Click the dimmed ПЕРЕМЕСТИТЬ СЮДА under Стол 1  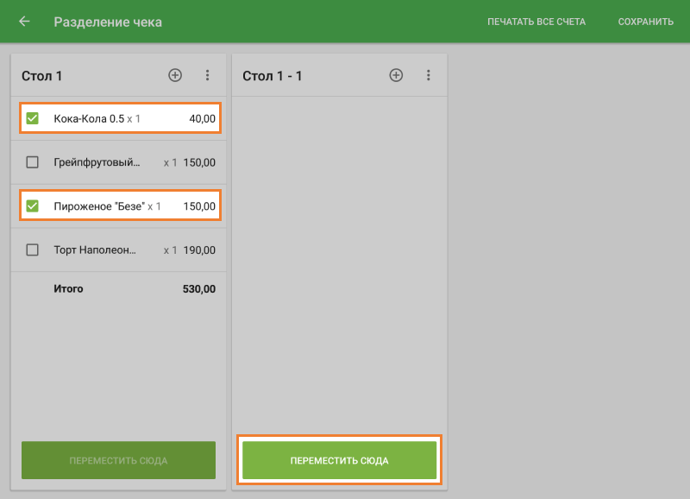click(x=118, y=460)
